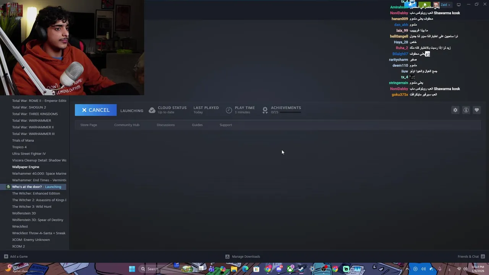
Task: Open the Windows Start menu
Action: (132, 269)
